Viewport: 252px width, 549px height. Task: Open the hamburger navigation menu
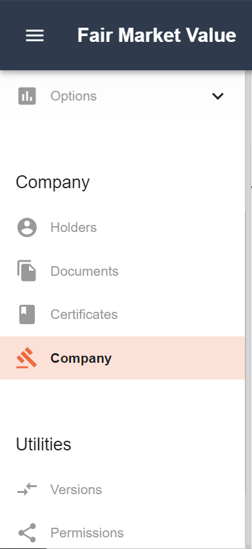pyautogui.click(x=35, y=35)
